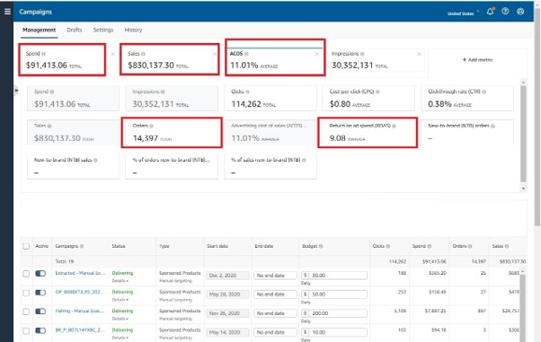Switch to the Drafts tab

tap(75, 30)
